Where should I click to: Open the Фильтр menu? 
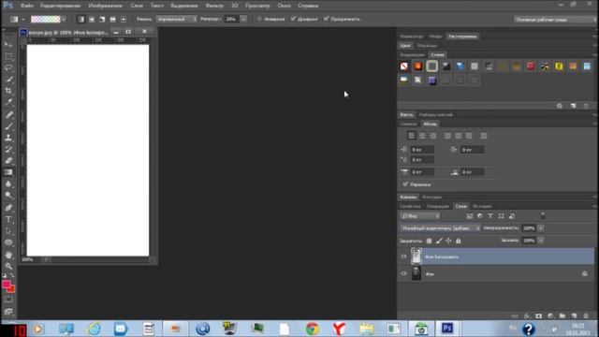pos(214,6)
